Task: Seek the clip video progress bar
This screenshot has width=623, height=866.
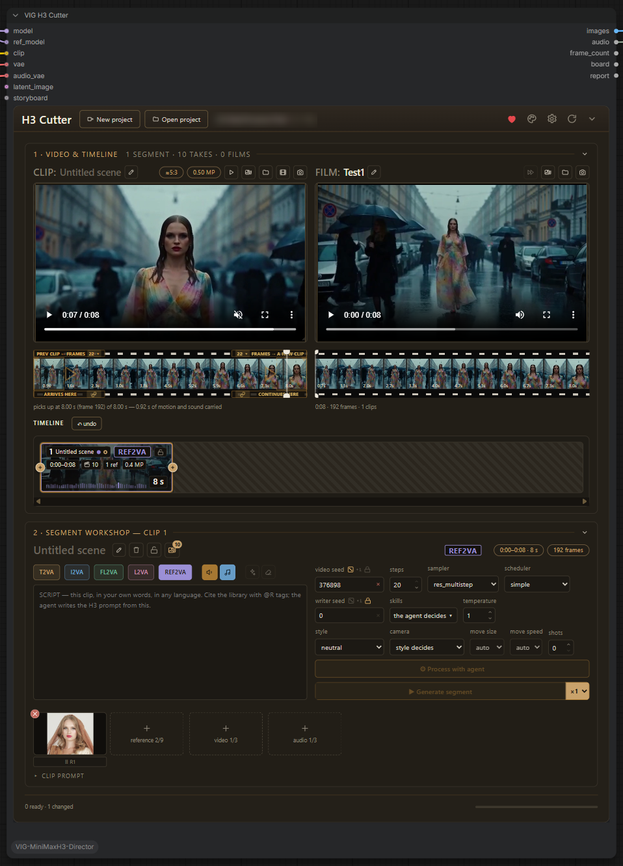Action: click(170, 329)
